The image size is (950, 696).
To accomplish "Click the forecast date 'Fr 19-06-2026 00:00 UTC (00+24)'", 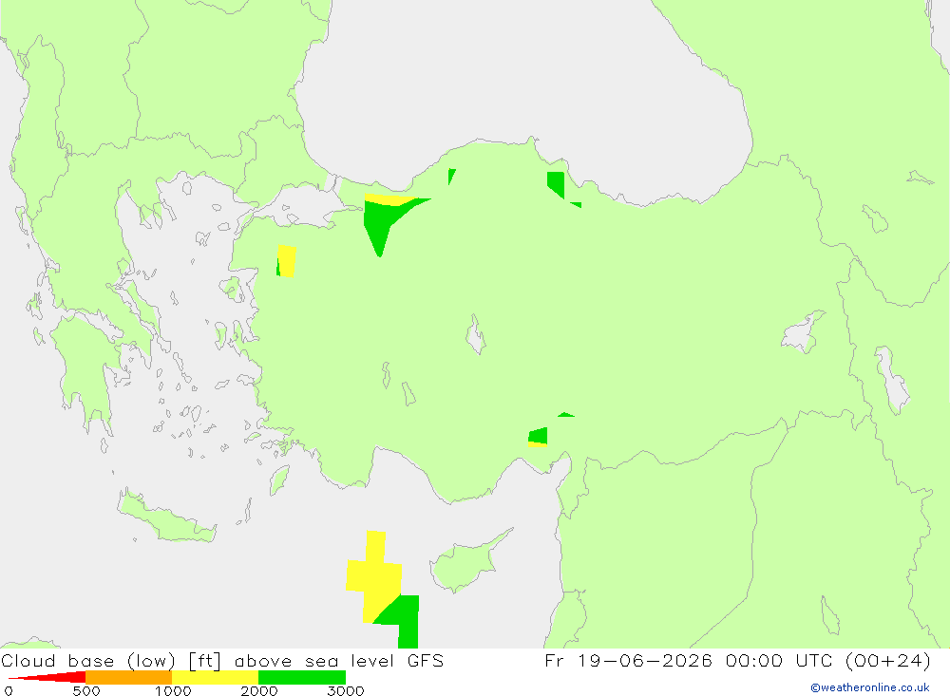I will pyautogui.click(x=737, y=660).
